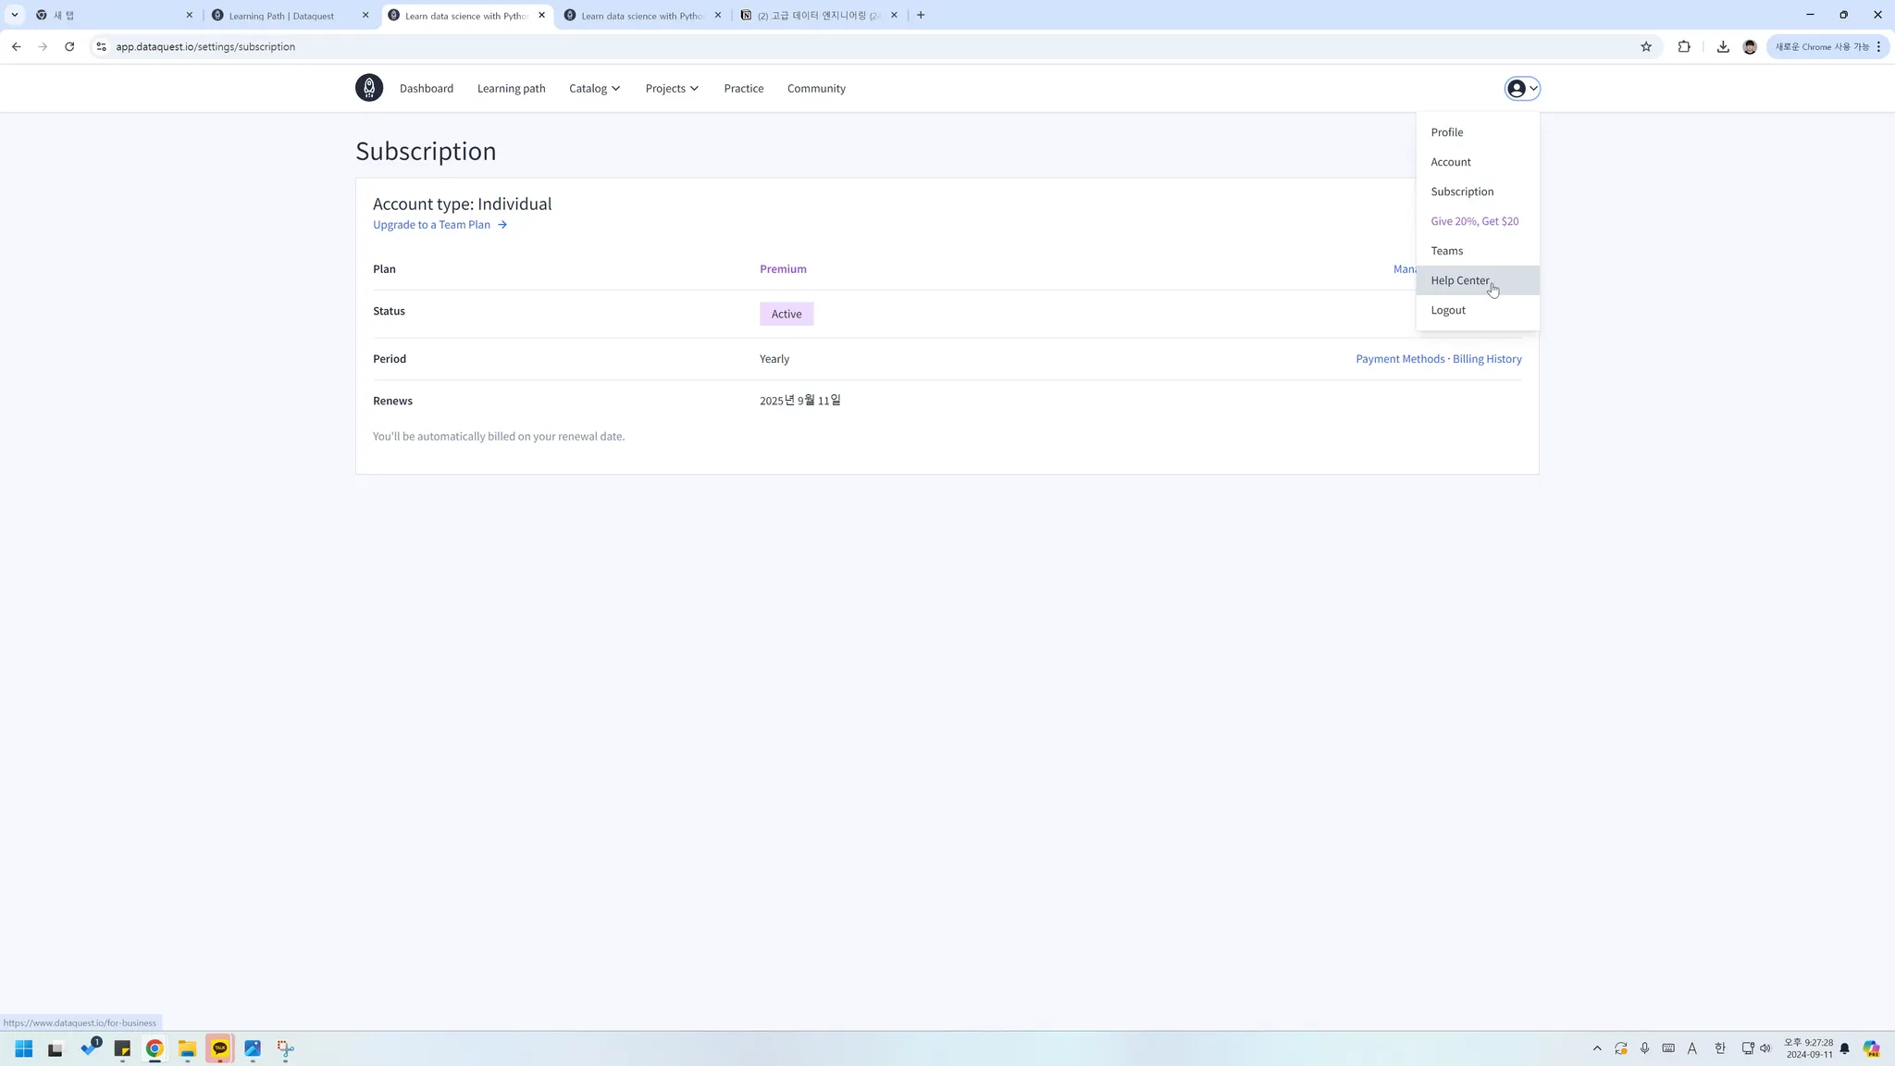The image size is (1895, 1066).
Task: Open the Billing History link
Action: (x=1486, y=359)
